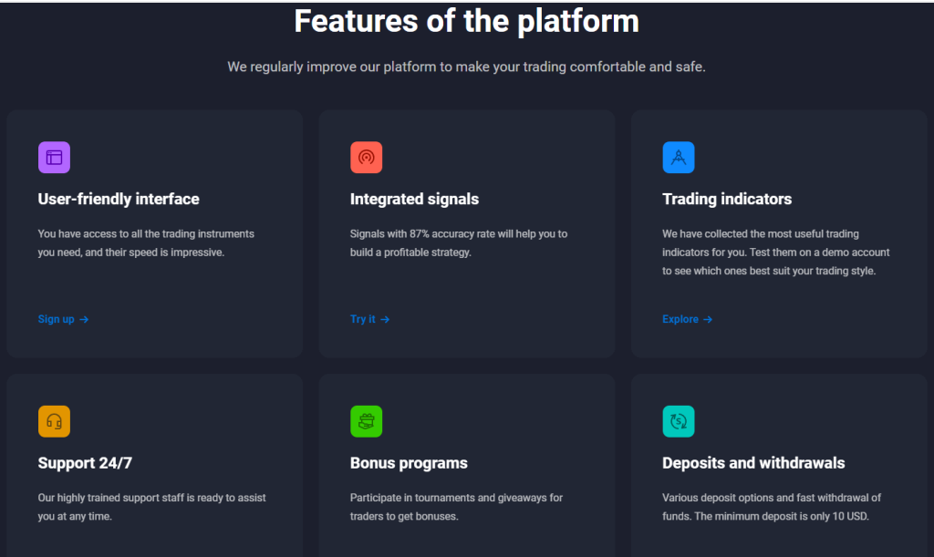Click the Bonus programs gift icon
934x557 pixels.
click(366, 421)
